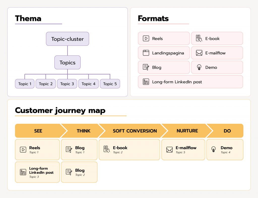Click the Demo lightbulb icon in Formats
This screenshot has height=198, width=258.
pos(199,67)
